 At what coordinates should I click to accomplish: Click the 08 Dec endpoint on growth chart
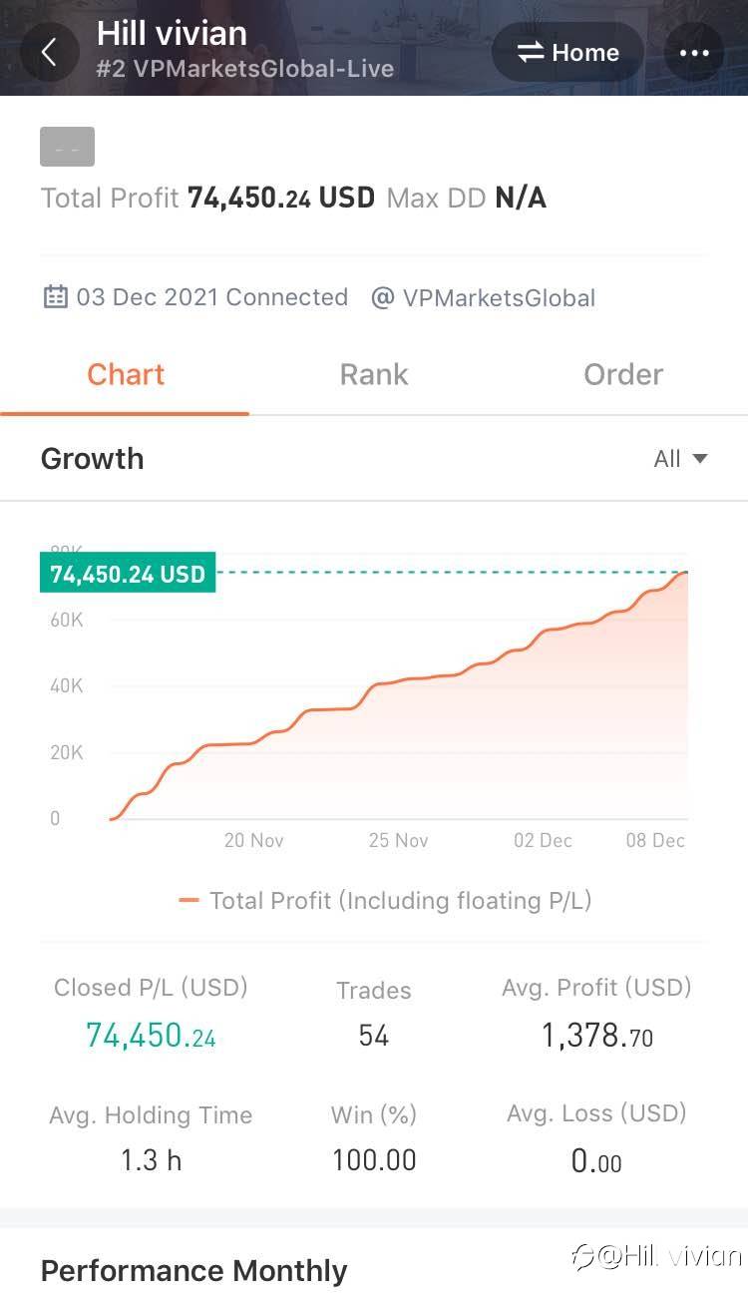point(686,573)
